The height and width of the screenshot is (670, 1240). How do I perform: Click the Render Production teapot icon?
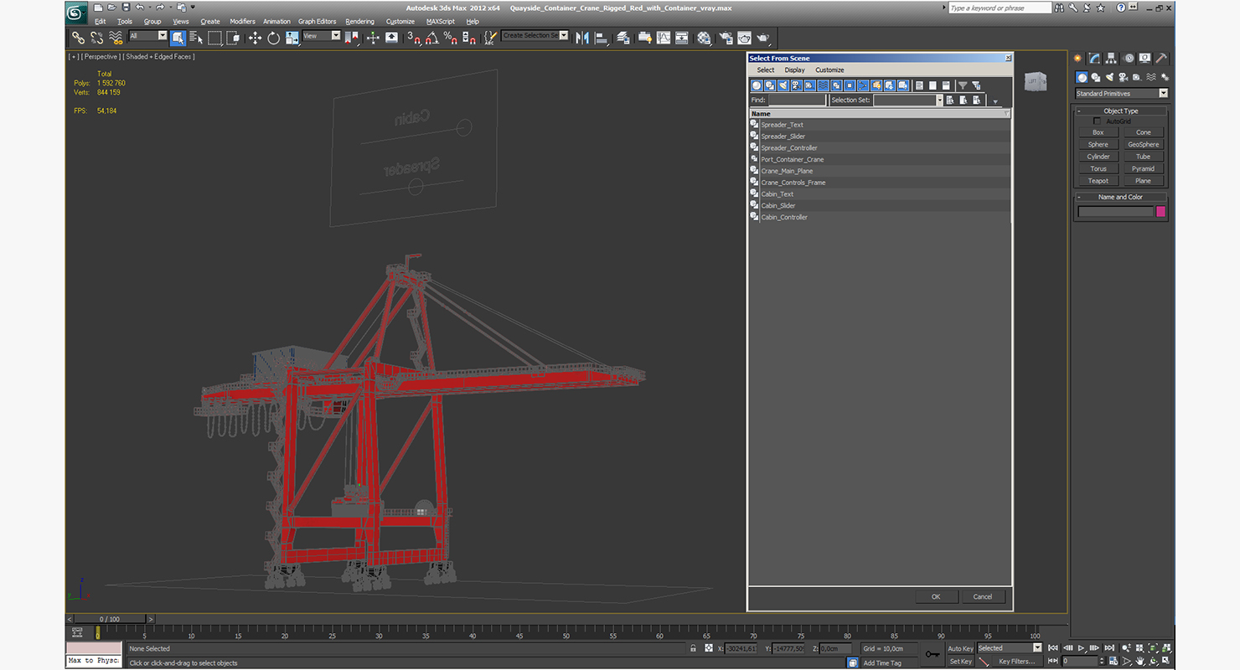[x=763, y=38]
